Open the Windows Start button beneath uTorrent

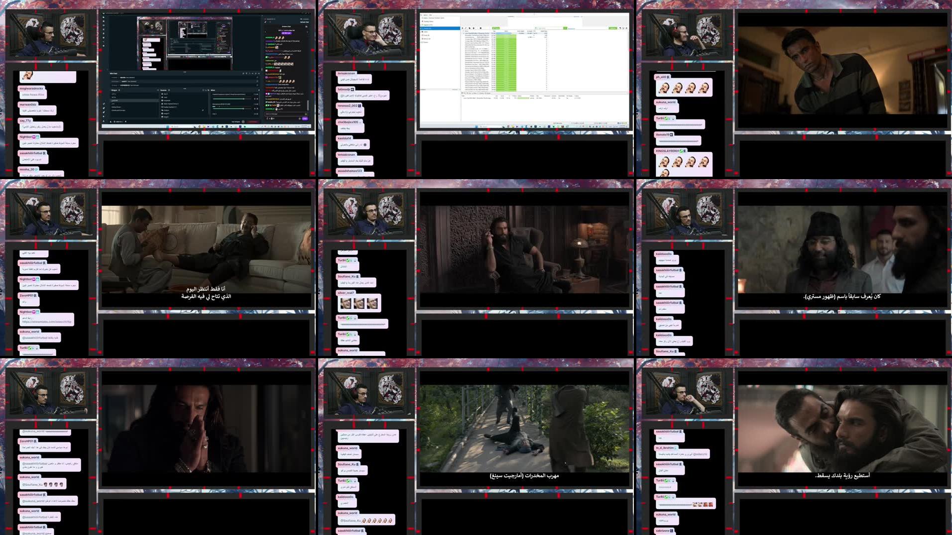coord(476,126)
